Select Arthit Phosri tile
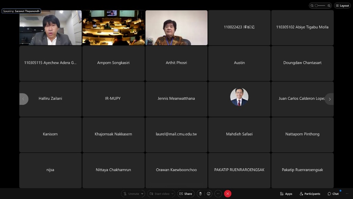The height and width of the screenshot is (199, 353). pyautogui.click(x=176, y=63)
